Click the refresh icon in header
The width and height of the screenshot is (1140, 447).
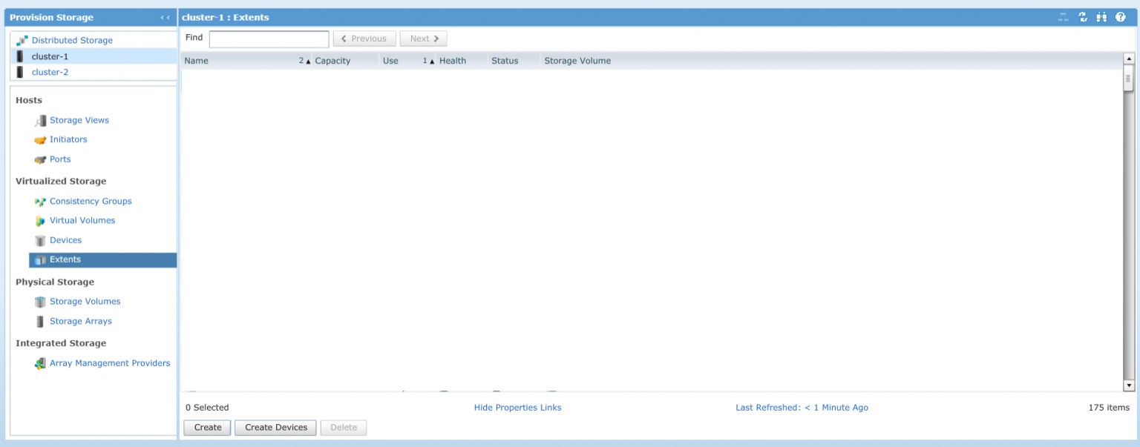(1083, 17)
